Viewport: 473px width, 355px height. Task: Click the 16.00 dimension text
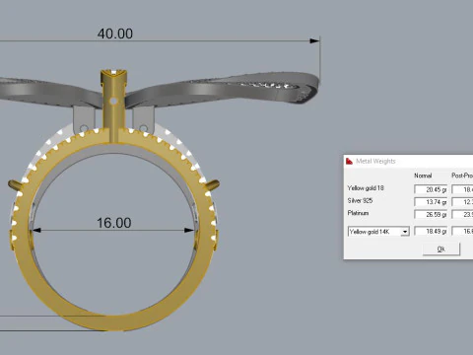(114, 223)
